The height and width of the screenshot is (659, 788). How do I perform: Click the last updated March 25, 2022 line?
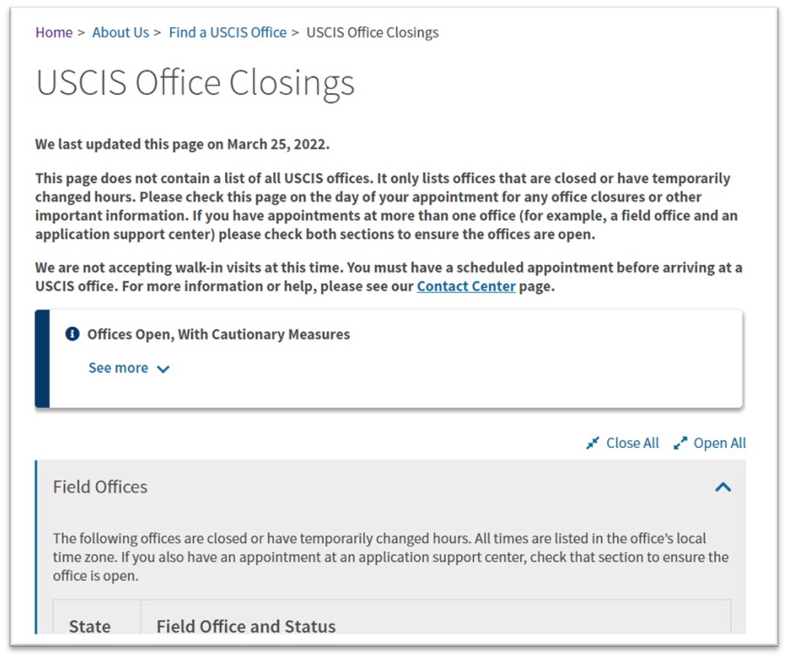pos(182,144)
